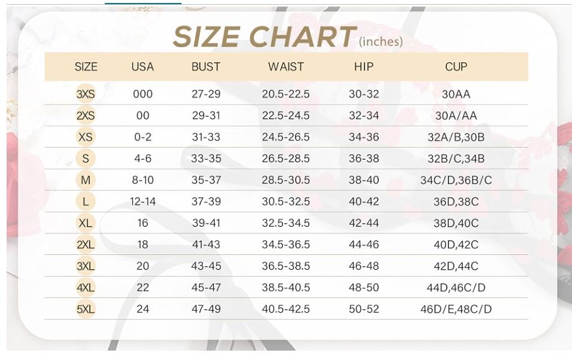Click the 44-46 hip measurement
This screenshot has height=359, width=572.
point(364,245)
